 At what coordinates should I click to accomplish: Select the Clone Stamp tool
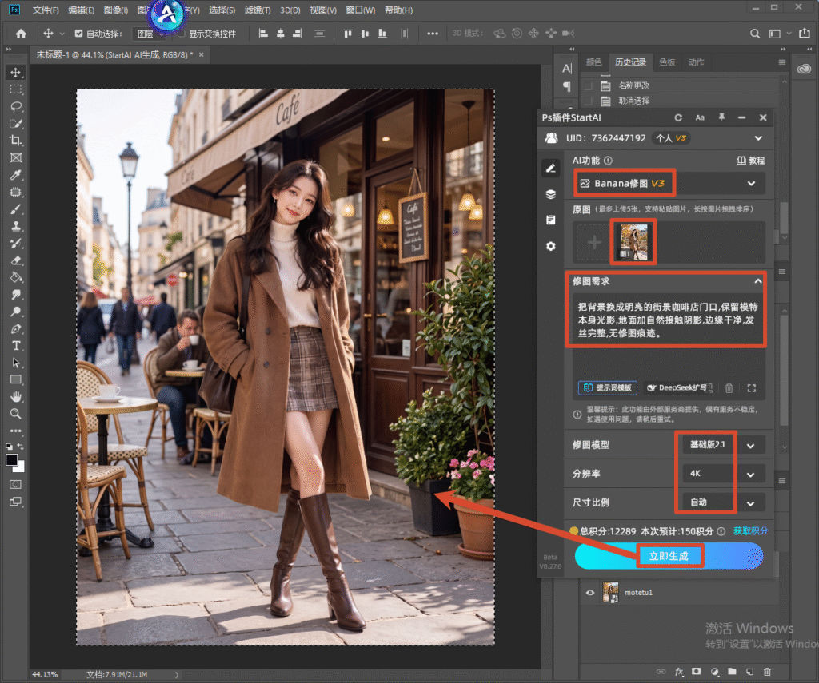(x=16, y=226)
